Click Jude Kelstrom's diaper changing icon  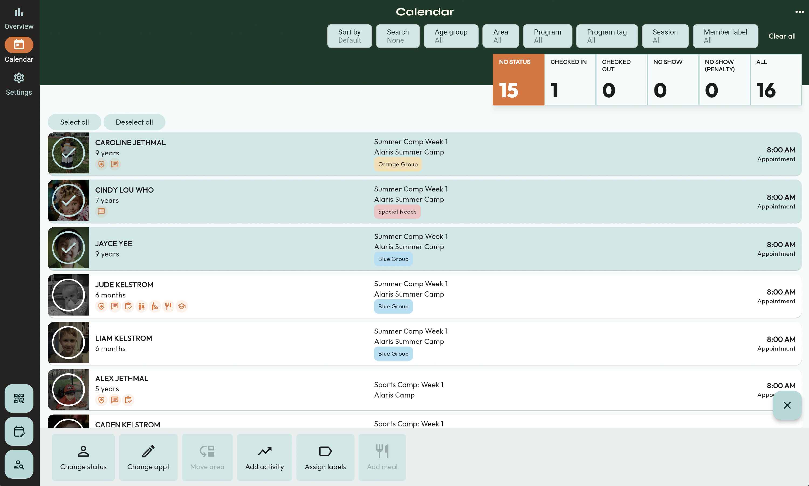tap(155, 306)
